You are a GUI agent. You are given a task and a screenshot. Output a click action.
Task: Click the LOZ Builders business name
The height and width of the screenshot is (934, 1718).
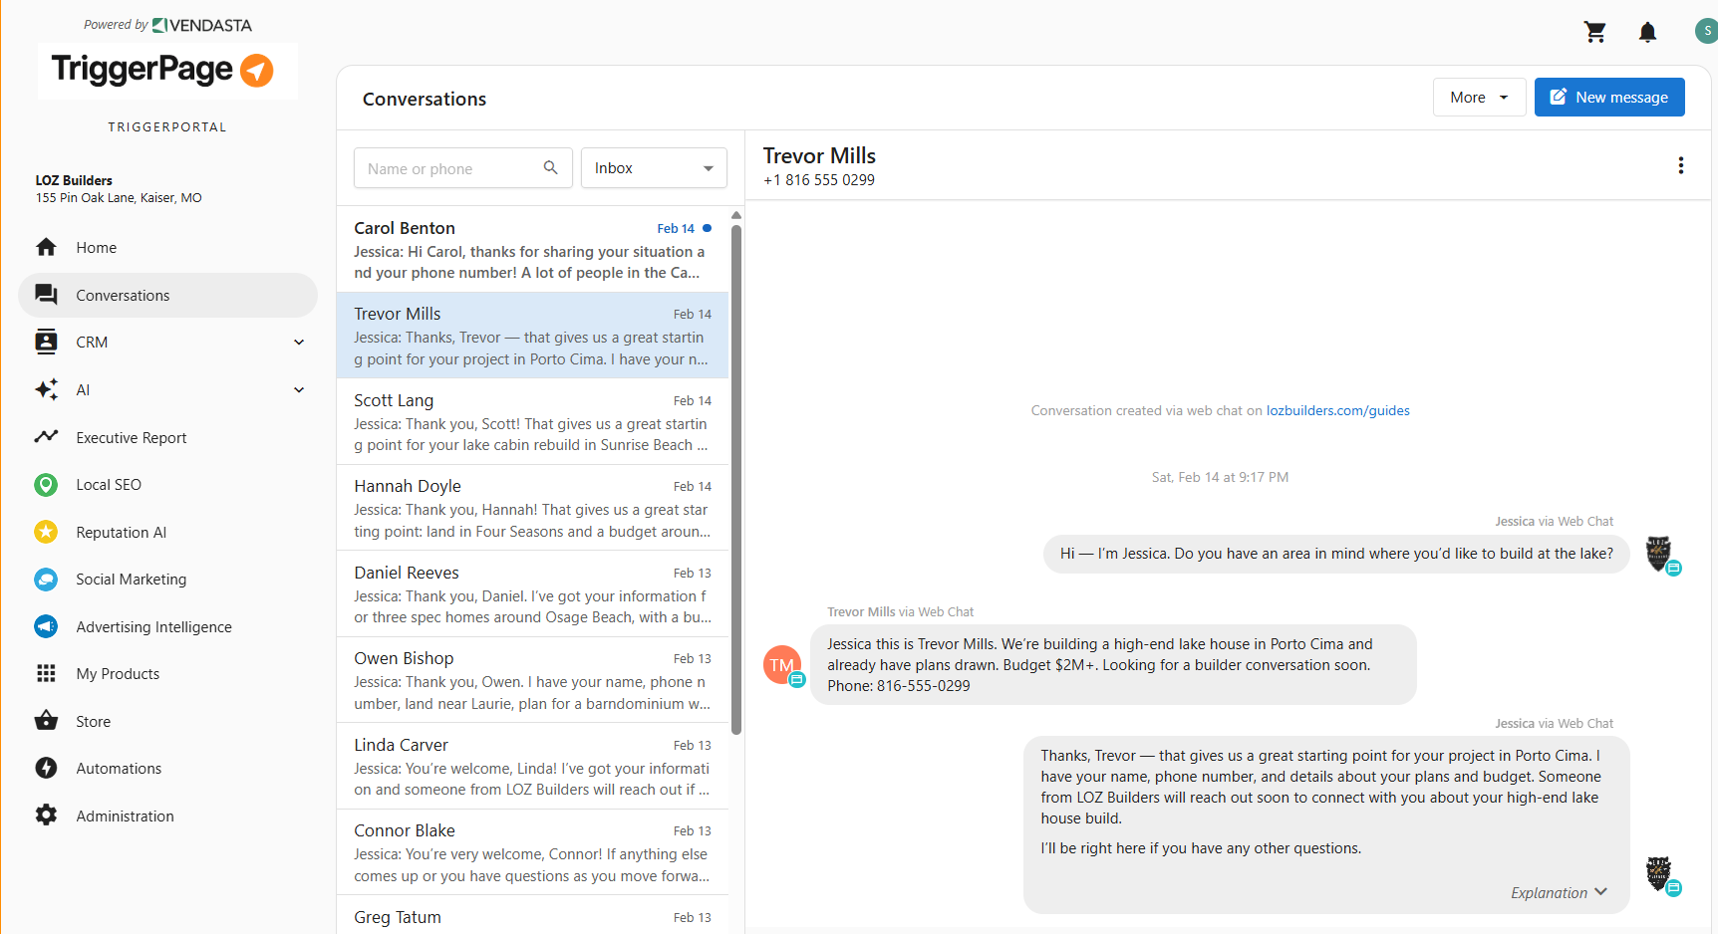(x=74, y=180)
